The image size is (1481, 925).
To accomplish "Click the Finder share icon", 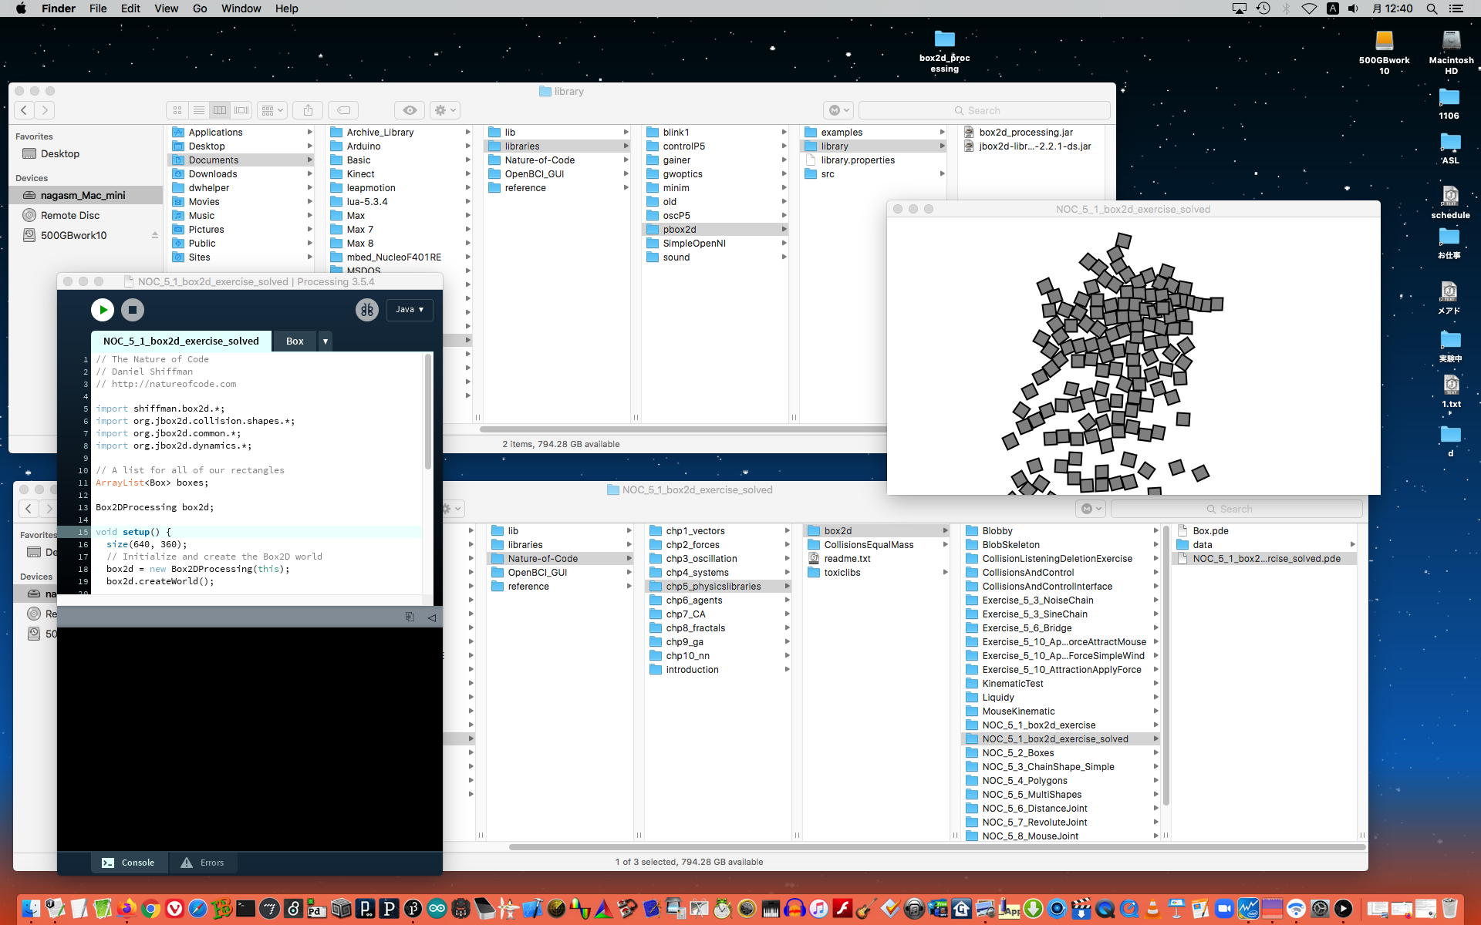I will (x=308, y=110).
